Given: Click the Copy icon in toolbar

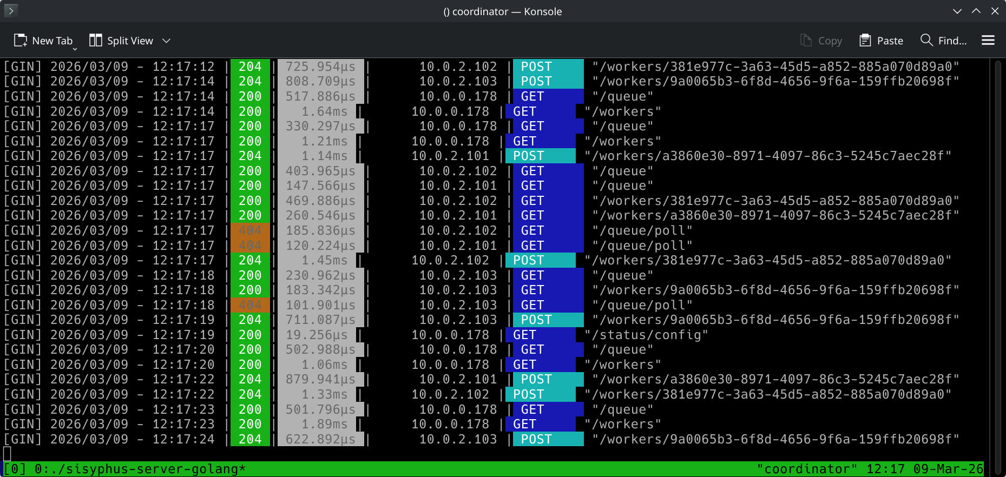Looking at the screenshot, I should tap(806, 41).
